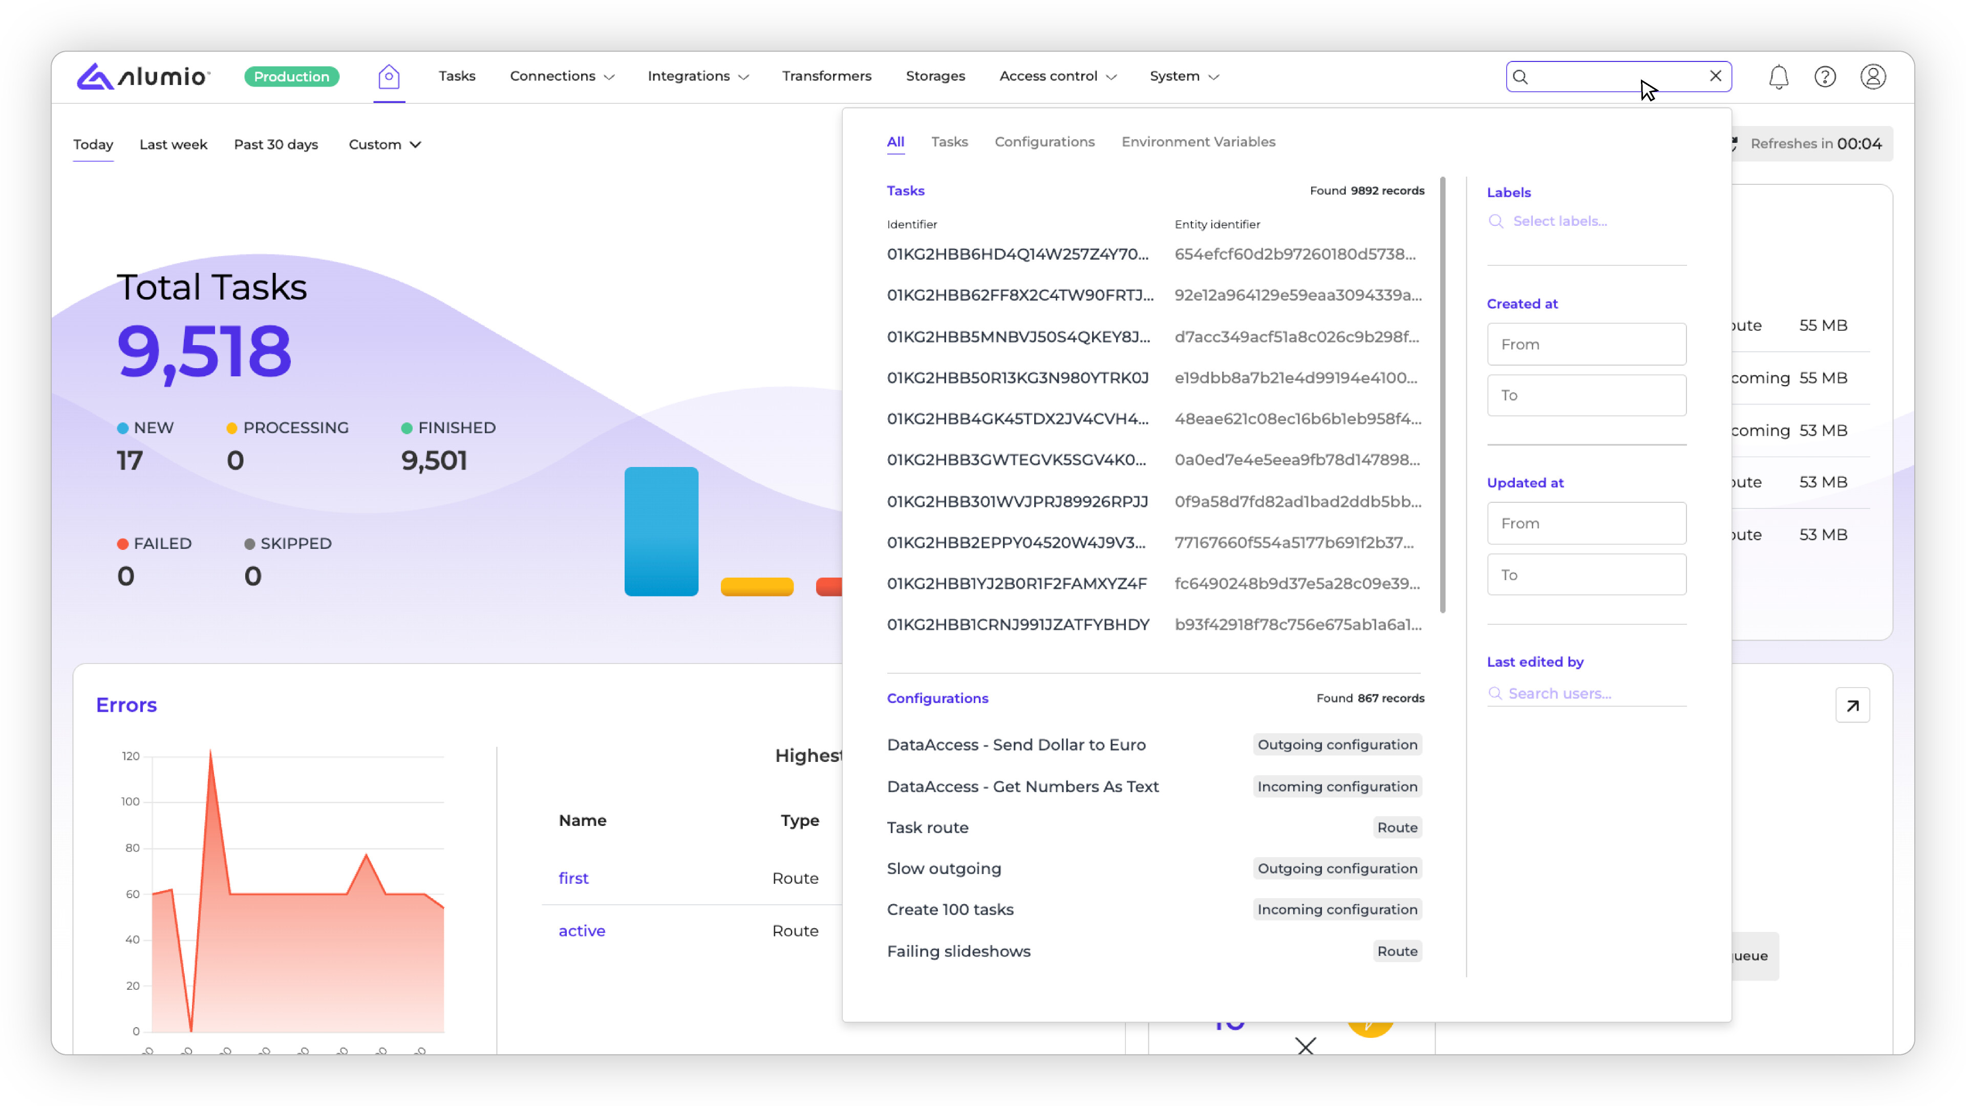
Task: Open the Custom date range dropdown
Action: (384, 144)
